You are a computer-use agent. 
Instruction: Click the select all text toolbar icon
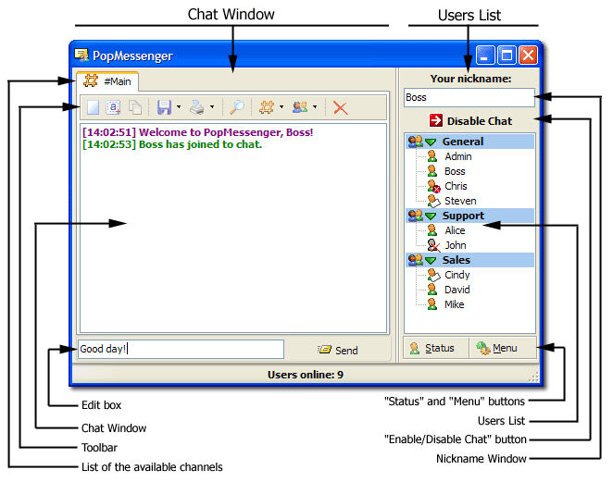pyautogui.click(x=113, y=107)
